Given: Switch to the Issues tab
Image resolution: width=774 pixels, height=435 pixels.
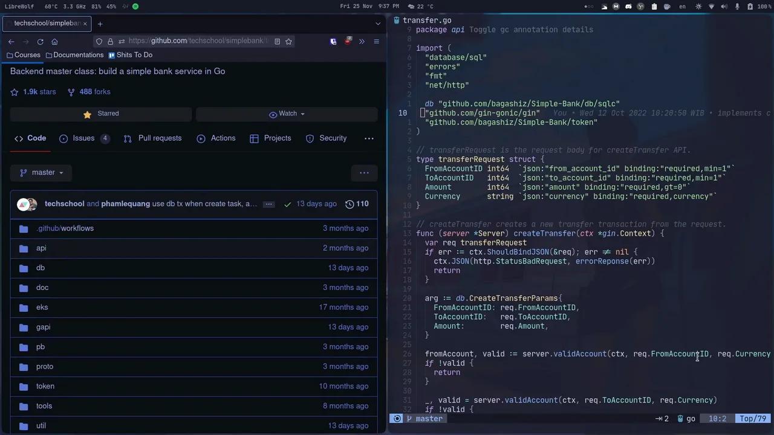Looking at the screenshot, I should (83, 138).
